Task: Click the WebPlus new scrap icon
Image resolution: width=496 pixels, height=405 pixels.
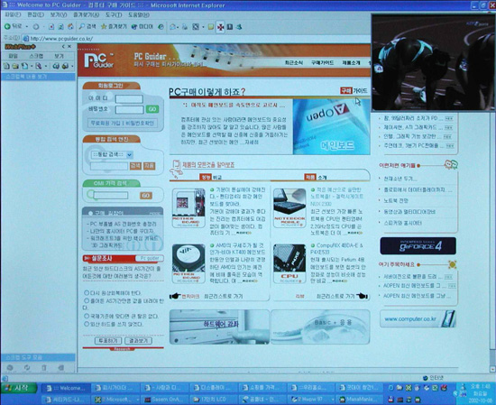Action: (x=6, y=66)
